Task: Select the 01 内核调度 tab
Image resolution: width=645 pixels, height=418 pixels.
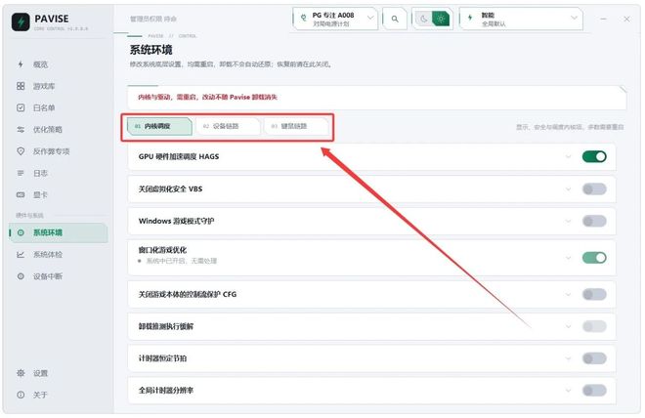Action: 159,126
